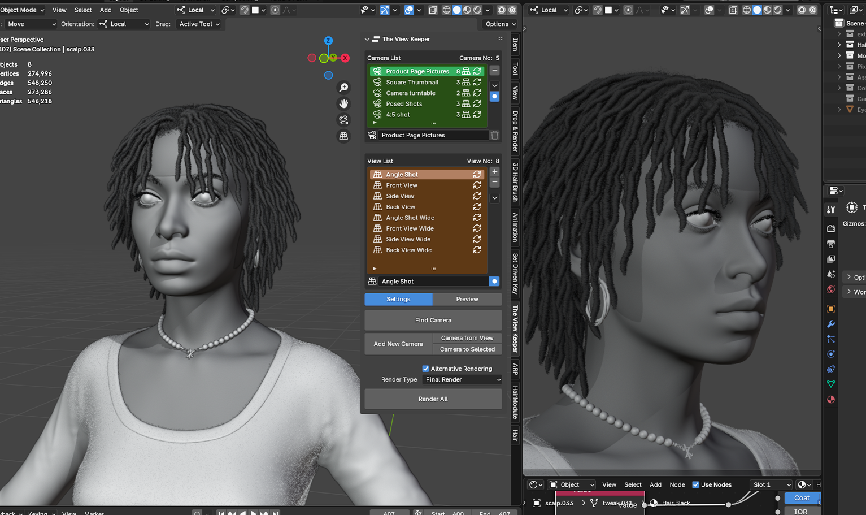Open the Object menu in left viewport
The height and width of the screenshot is (515, 866).
click(129, 10)
